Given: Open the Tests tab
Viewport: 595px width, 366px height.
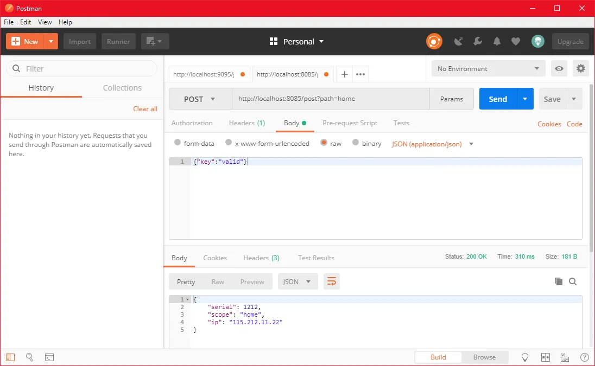Looking at the screenshot, I should tap(401, 123).
